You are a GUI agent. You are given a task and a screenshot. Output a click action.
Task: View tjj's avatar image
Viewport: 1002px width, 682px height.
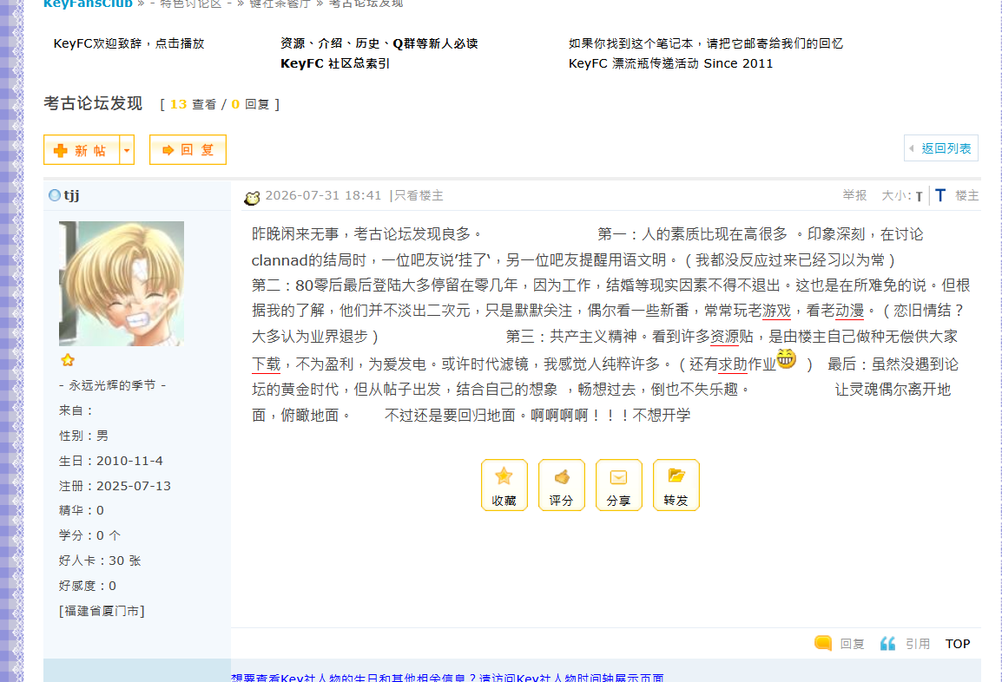[122, 284]
